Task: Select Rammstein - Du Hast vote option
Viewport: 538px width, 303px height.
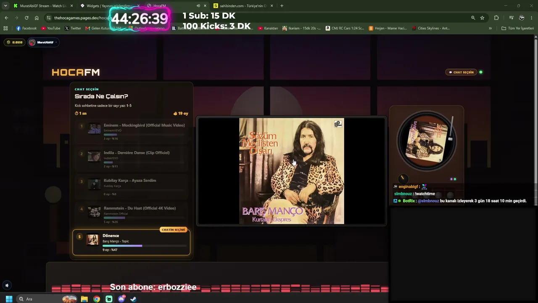Action: pyautogui.click(x=131, y=215)
